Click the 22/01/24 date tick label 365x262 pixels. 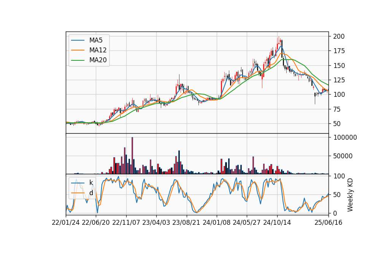pos(66,223)
